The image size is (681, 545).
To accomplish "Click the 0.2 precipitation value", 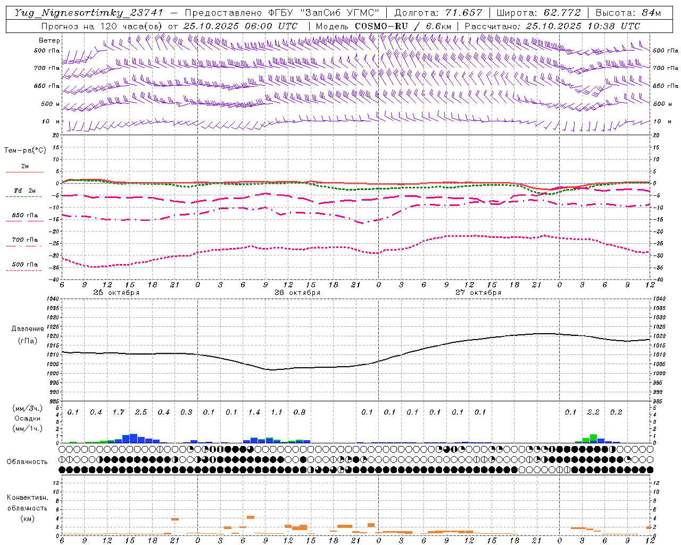I will [616, 412].
